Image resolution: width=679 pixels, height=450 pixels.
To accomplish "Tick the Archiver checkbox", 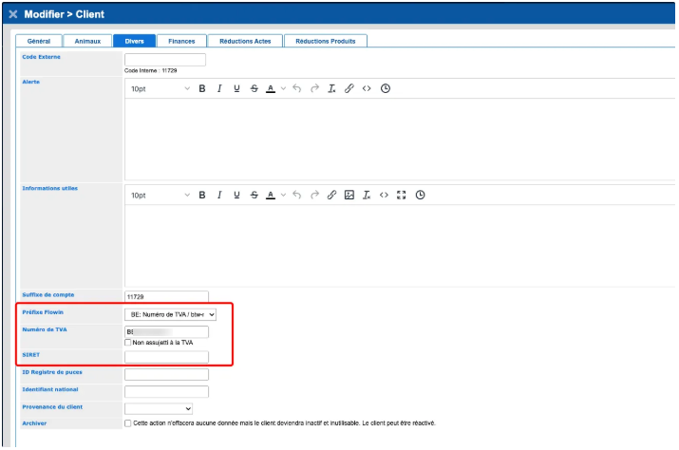I will pyautogui.click(x=129, y=422).
